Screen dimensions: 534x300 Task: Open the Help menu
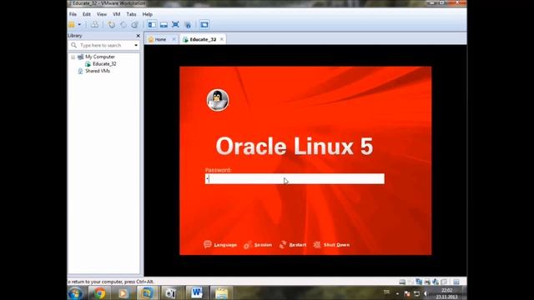click(147, 14)
